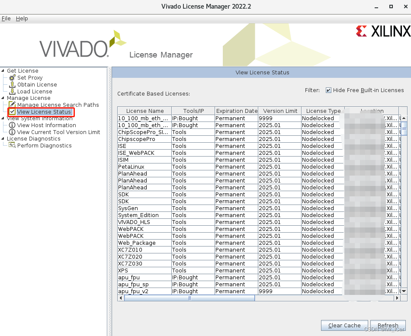Click the Set Proxy gear icon

[x=12, y=77]
